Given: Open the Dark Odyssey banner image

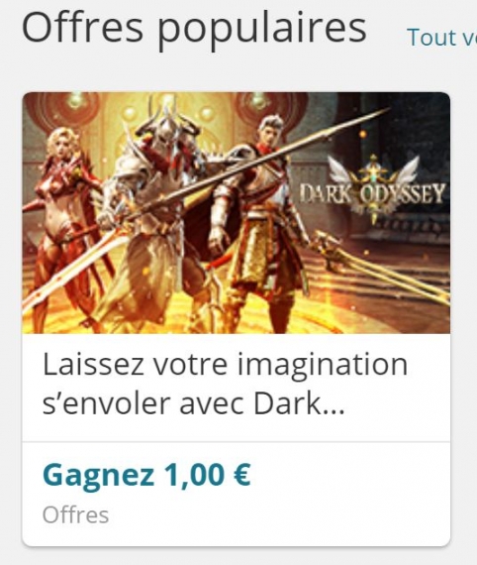Looking at the screenshot, I should 236,213.
